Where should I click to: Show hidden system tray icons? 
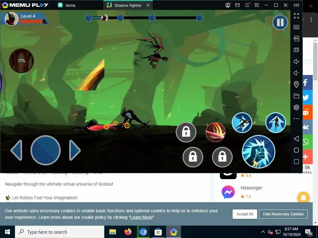[x=263, y=232]
